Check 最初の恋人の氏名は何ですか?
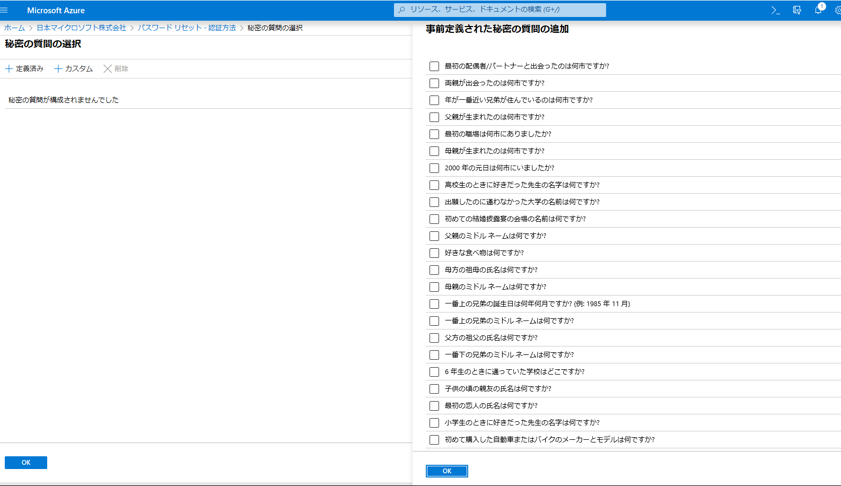Viewport: 841px width, 486px height. coord(434,406)
